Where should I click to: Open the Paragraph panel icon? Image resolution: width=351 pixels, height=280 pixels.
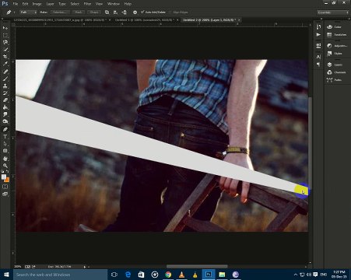click(318, 65)
